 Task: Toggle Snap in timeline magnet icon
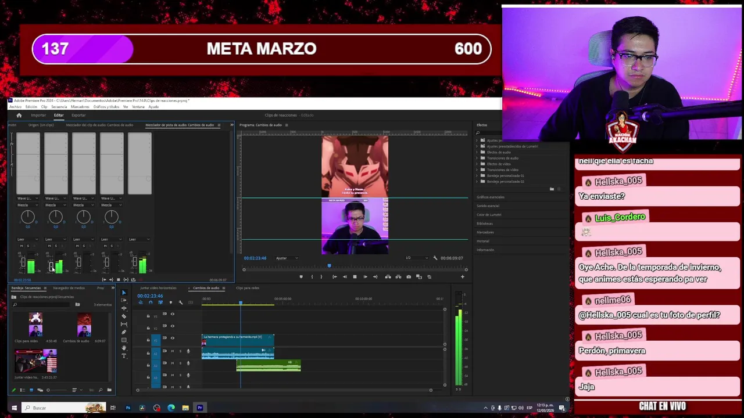click(x=151, y=302)
